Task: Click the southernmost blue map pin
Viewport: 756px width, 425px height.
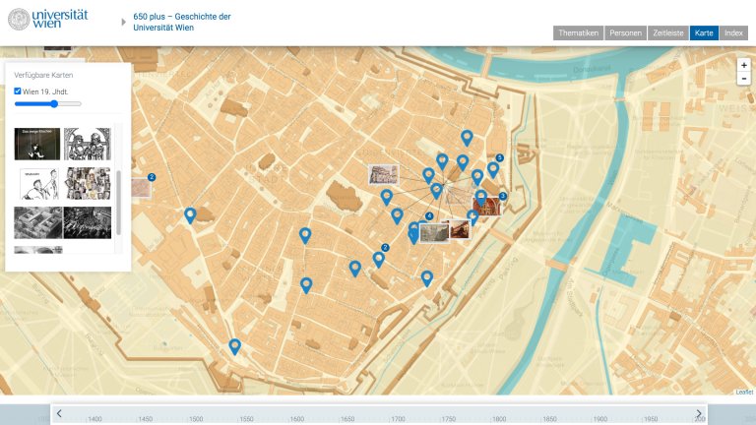Action: click(234, 346)
